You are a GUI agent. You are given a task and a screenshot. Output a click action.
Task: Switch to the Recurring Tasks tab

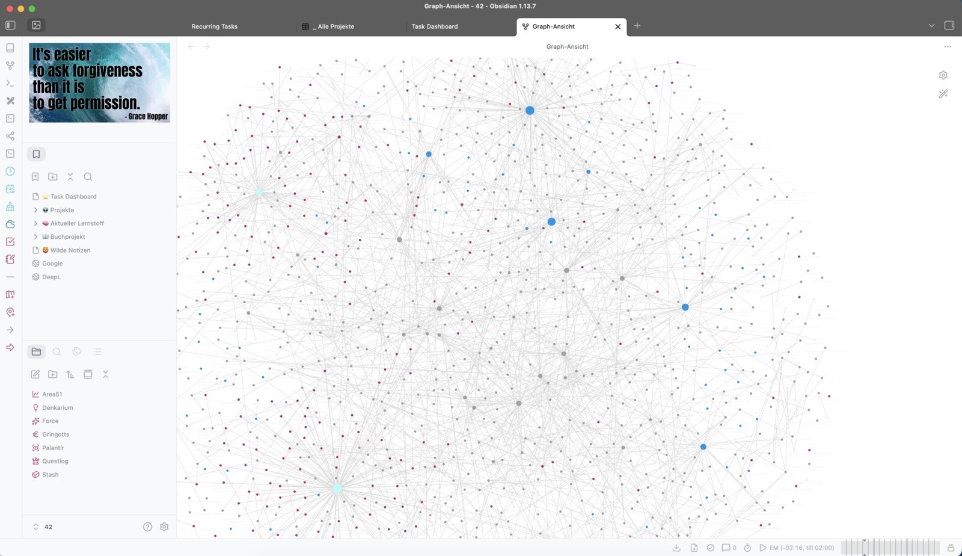point(215,26)
